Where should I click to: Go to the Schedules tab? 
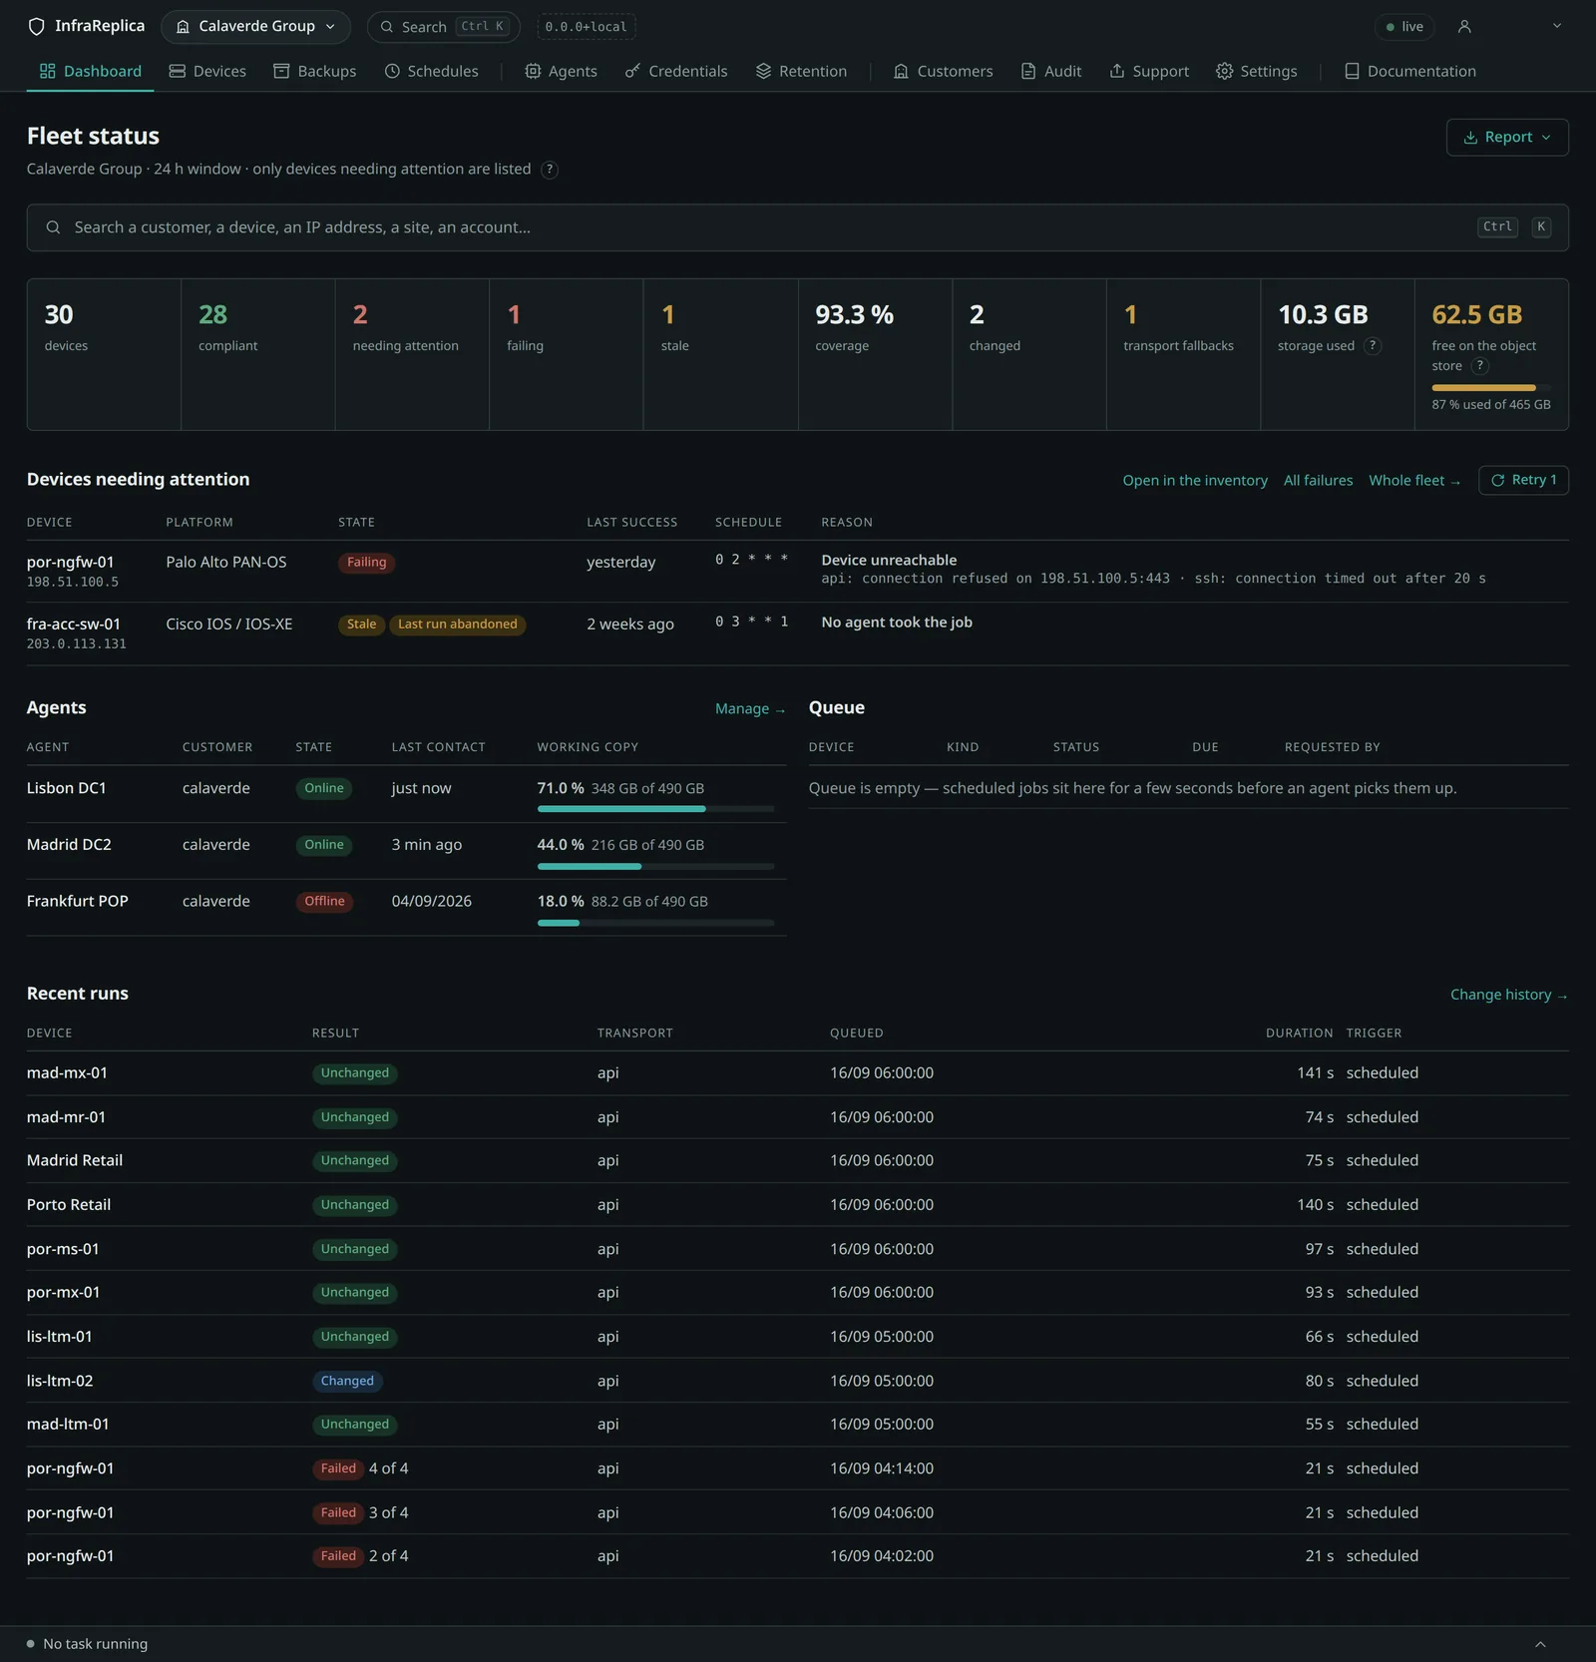click(431, 71)
